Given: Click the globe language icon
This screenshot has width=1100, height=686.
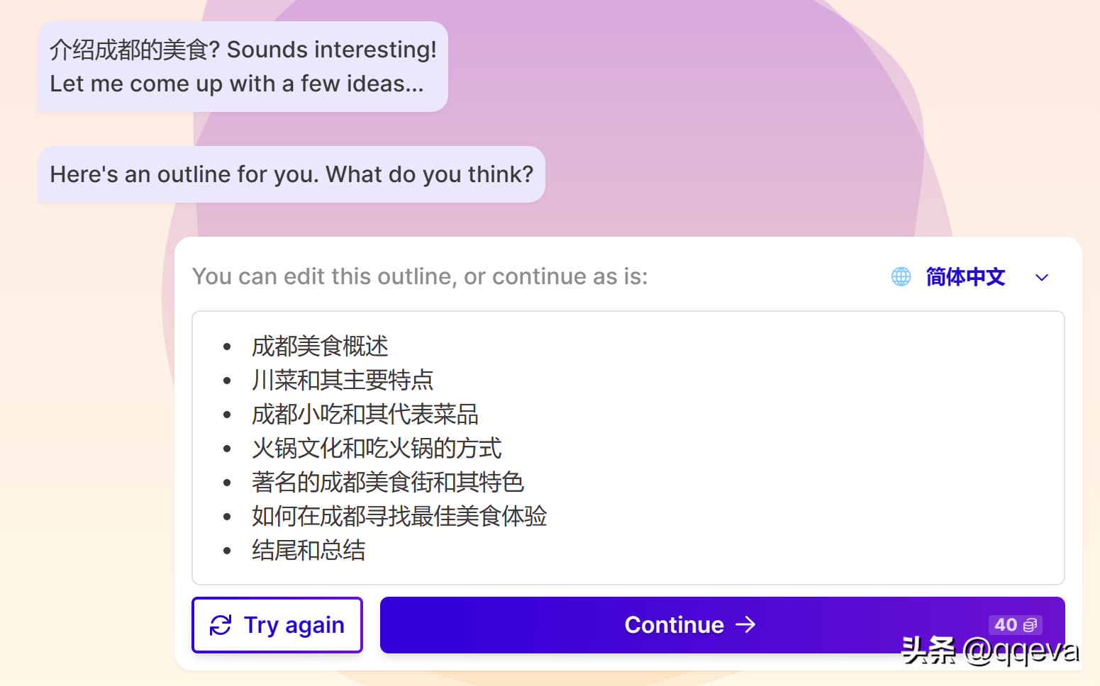Looking at the screenshot, I should click(x=901, y=276).
